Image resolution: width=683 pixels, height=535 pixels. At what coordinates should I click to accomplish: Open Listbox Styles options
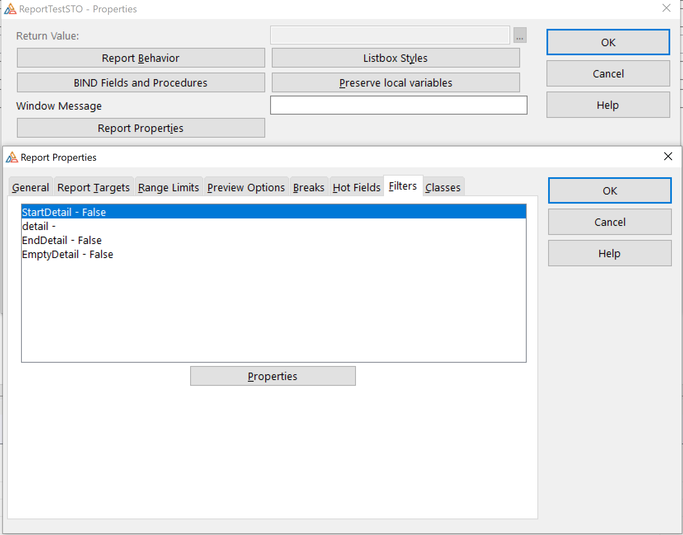pos(395,58)
